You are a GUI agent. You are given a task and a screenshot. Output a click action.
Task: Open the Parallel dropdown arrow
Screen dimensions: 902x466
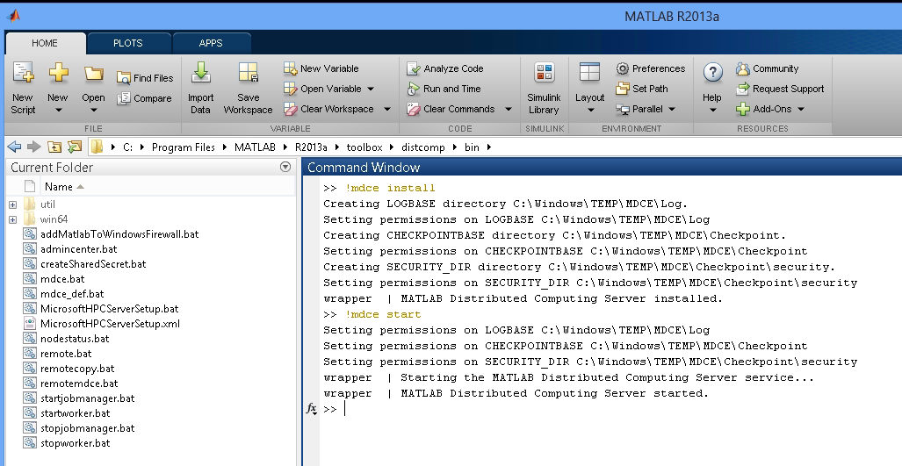(671, 109)
